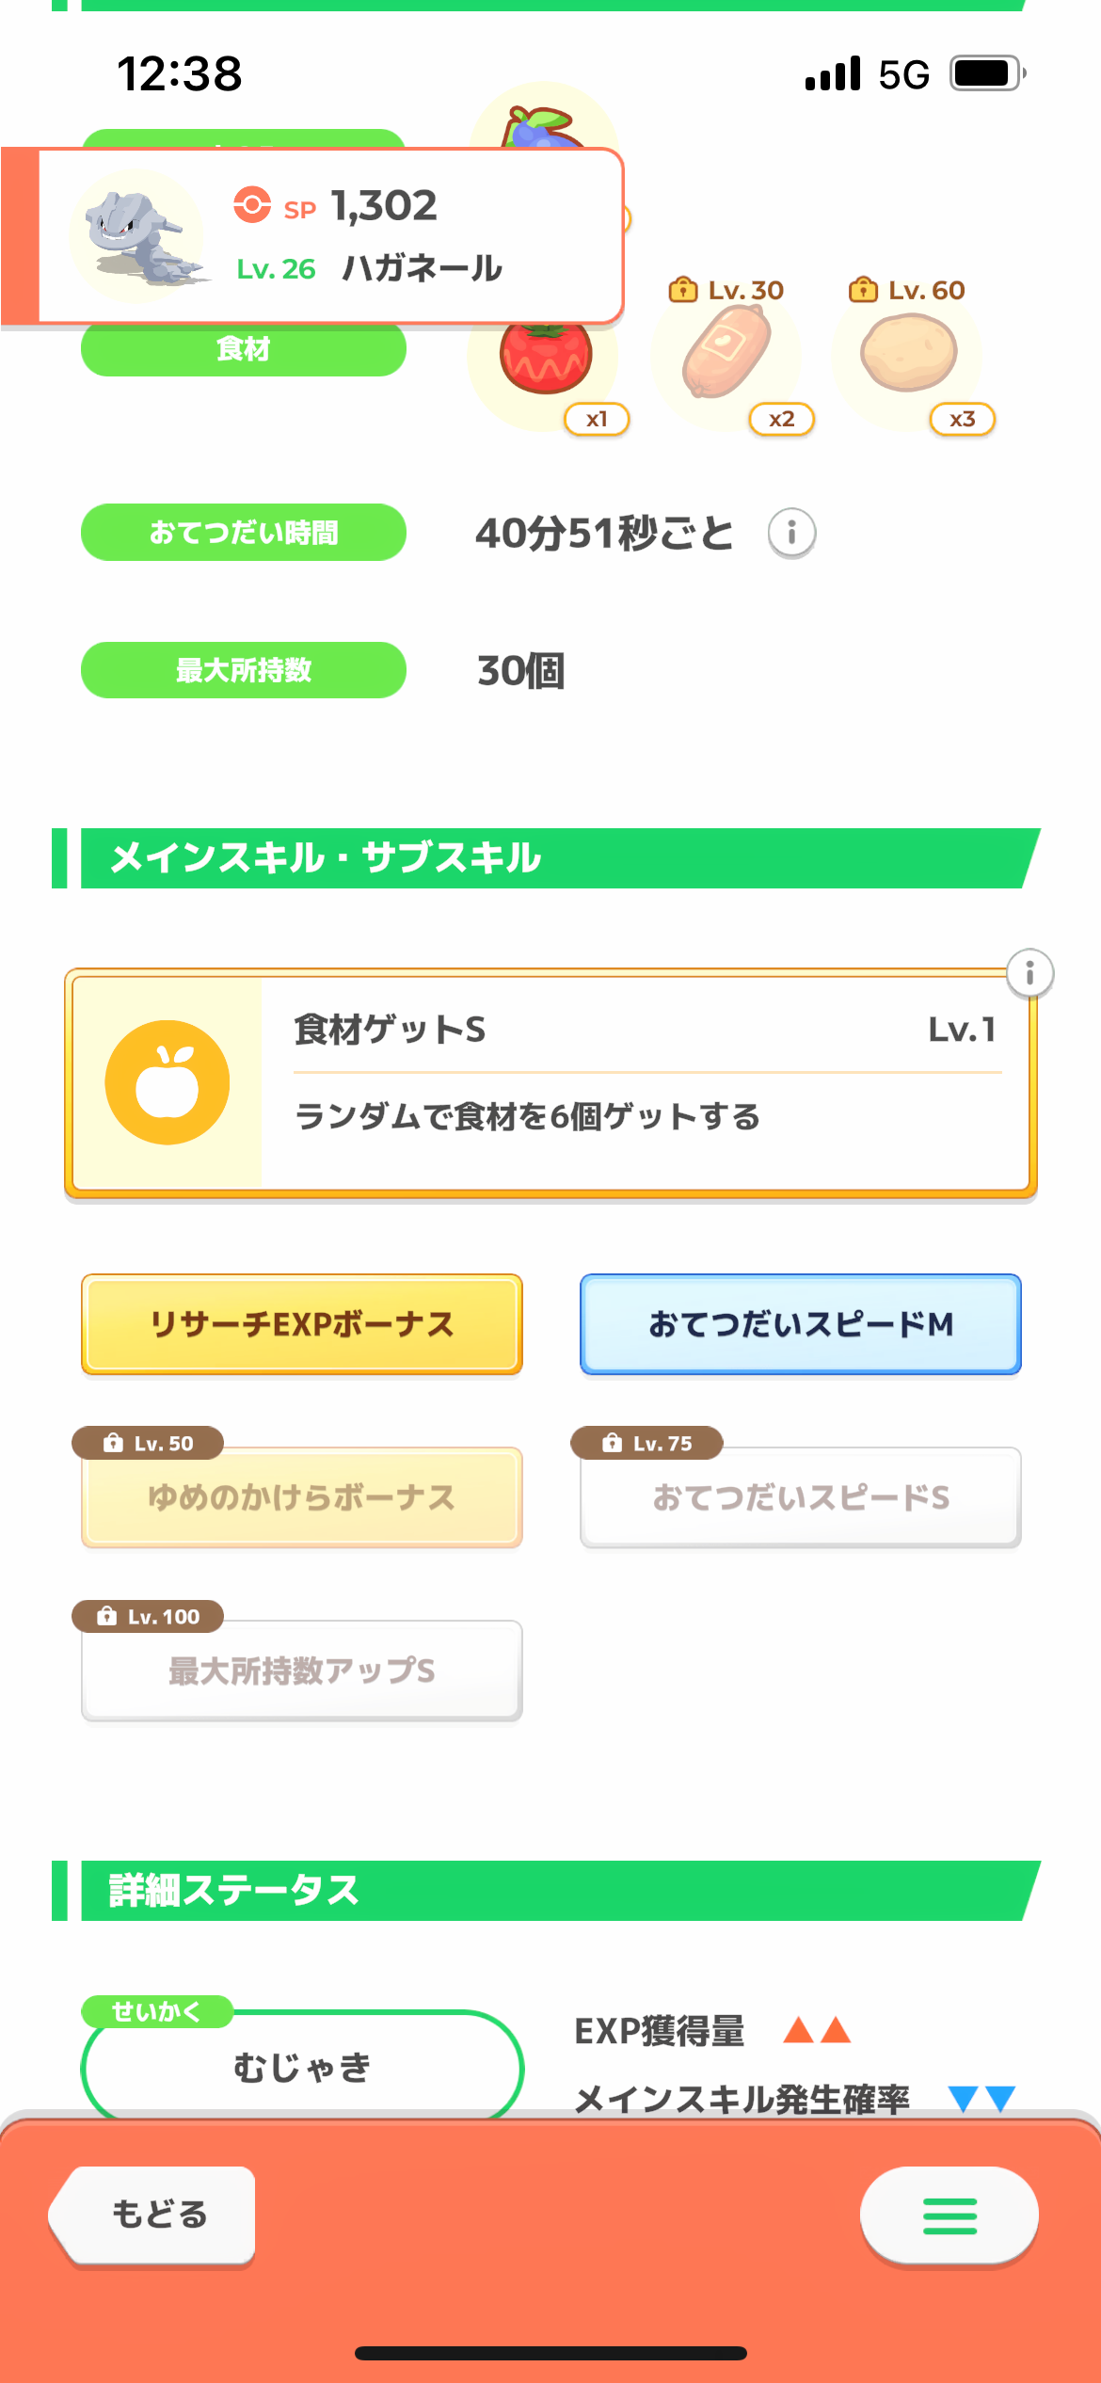Tap the おてつだい時間 green label

[244, 533]
